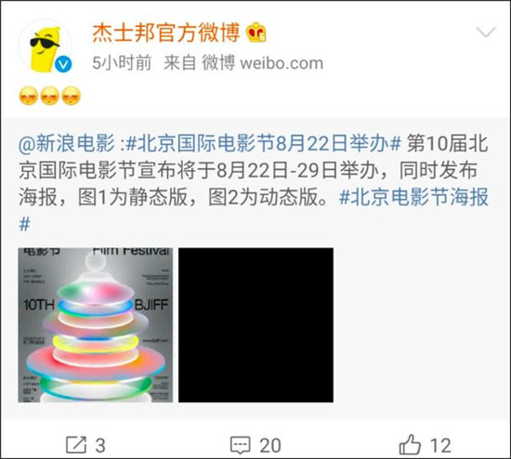Open the black animated poster thumbnail

point(255,325)
